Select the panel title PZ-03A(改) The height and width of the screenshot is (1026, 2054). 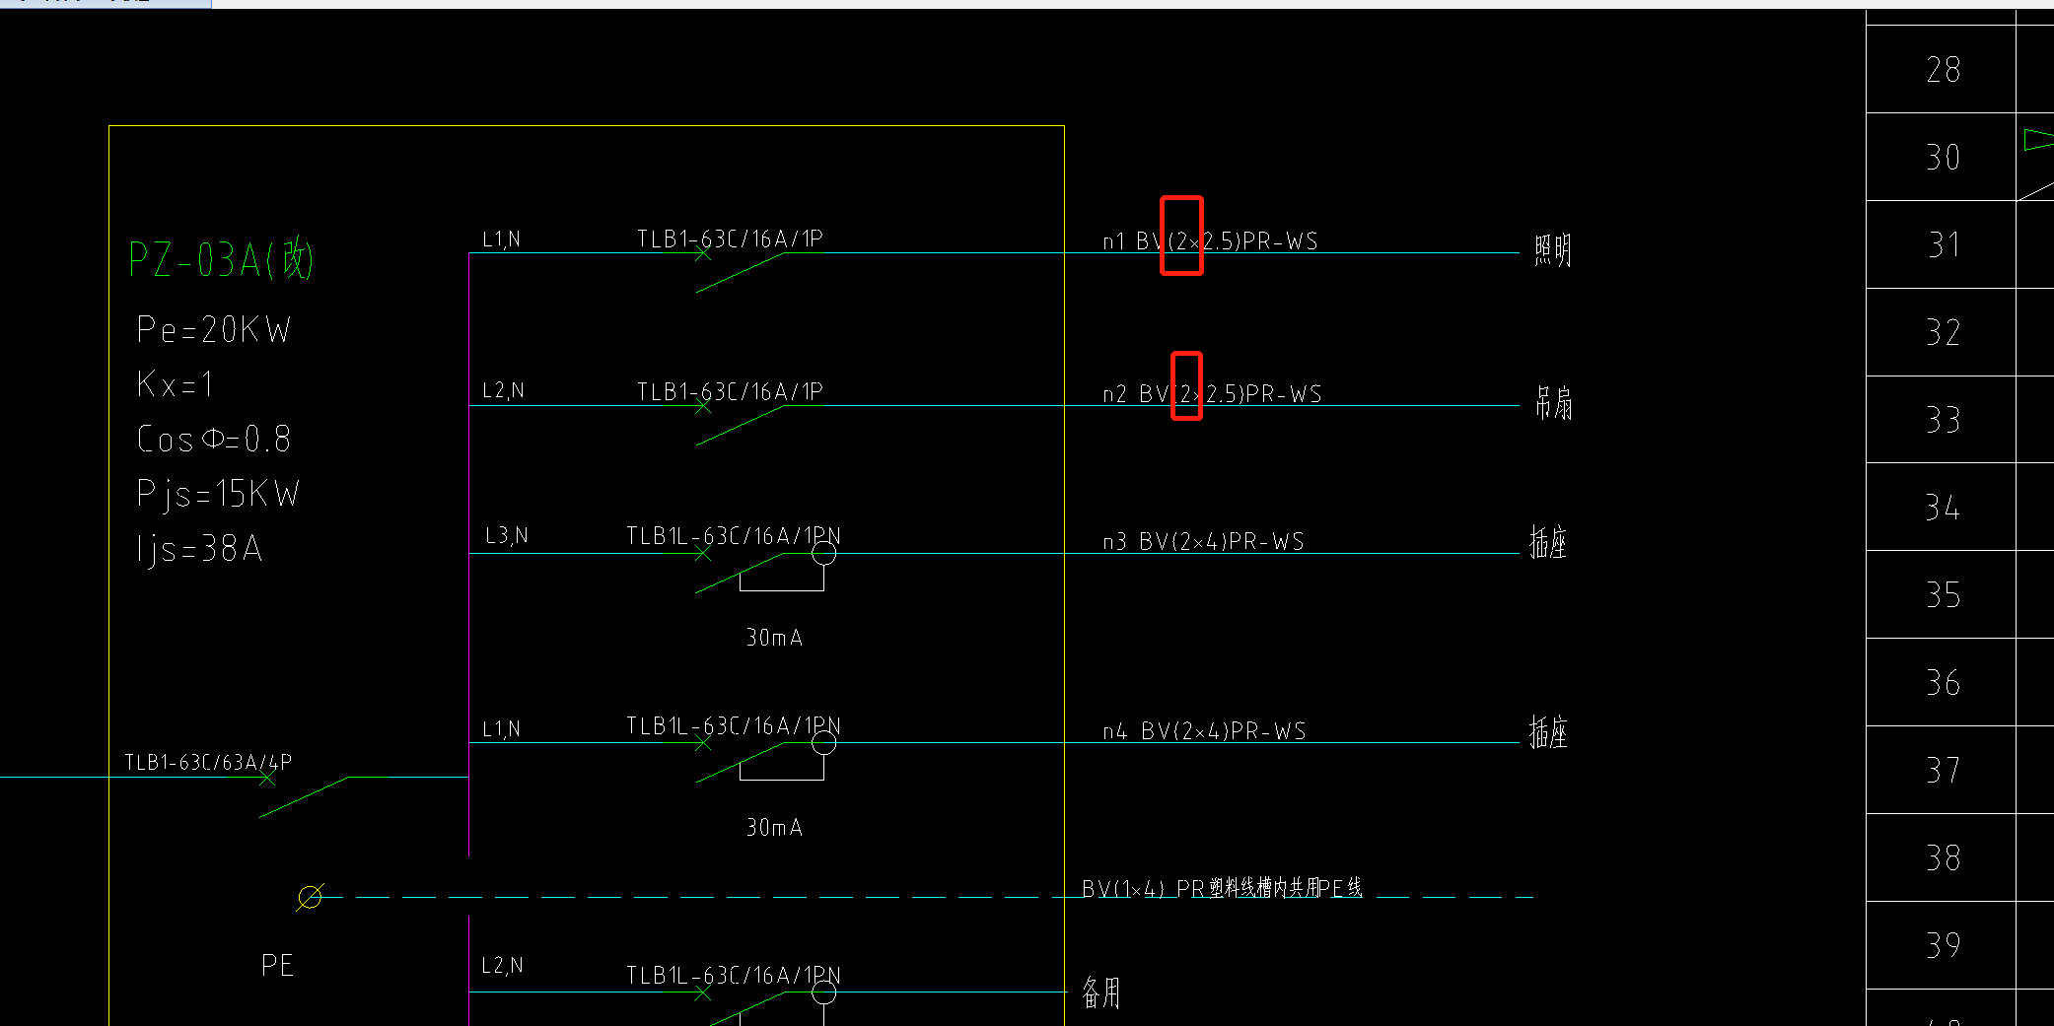tap(221, 260)
